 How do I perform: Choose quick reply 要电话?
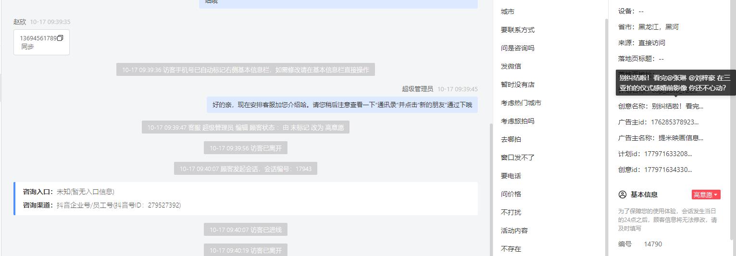coord(511,176)
